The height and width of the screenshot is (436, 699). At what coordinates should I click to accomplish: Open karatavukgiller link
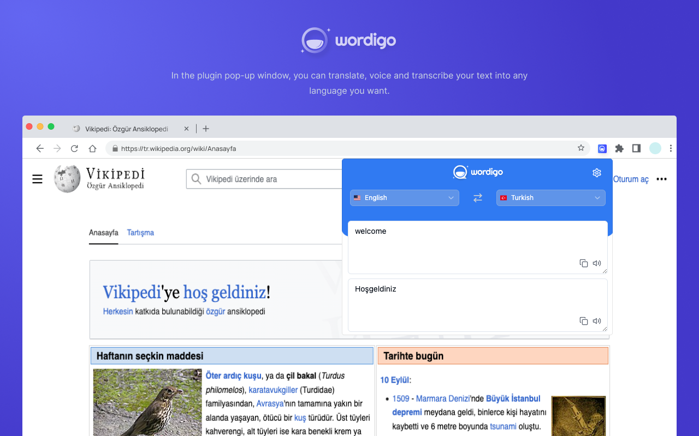coord(273,390)
